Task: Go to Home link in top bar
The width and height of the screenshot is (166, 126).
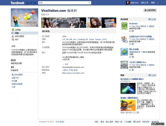Action: click(x=153, y=3)
